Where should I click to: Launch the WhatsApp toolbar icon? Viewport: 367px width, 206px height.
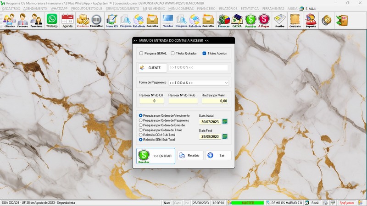pos(52,21)
